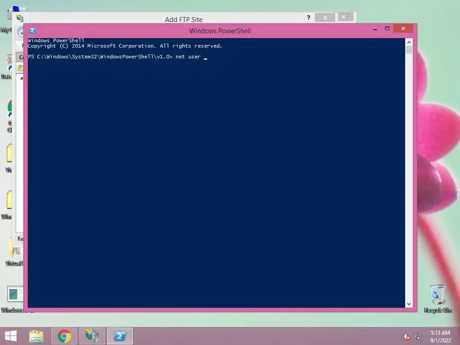
Task: Click the Windows PowerShell title text
Action: tap(220, 31)
